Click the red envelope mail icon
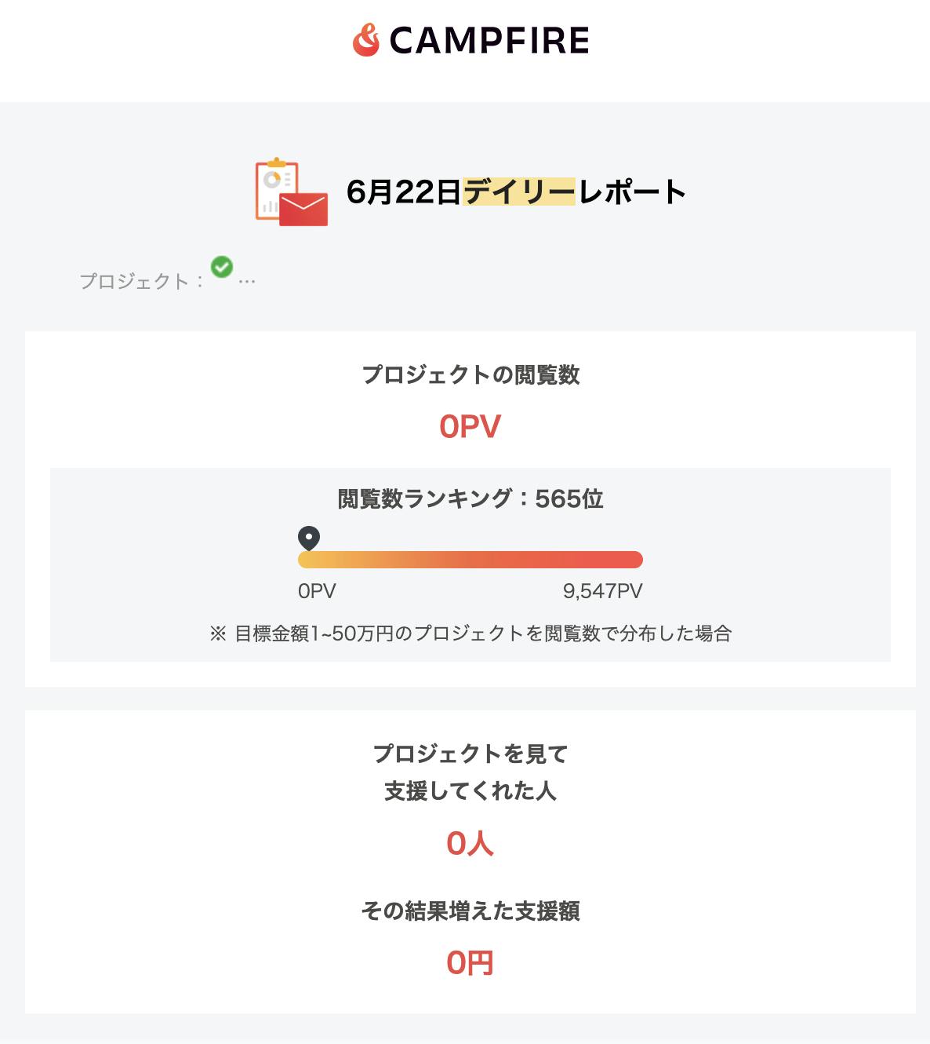Image resolution: width=930 pixels, height=1044 pixels. (x=303, y=209)
